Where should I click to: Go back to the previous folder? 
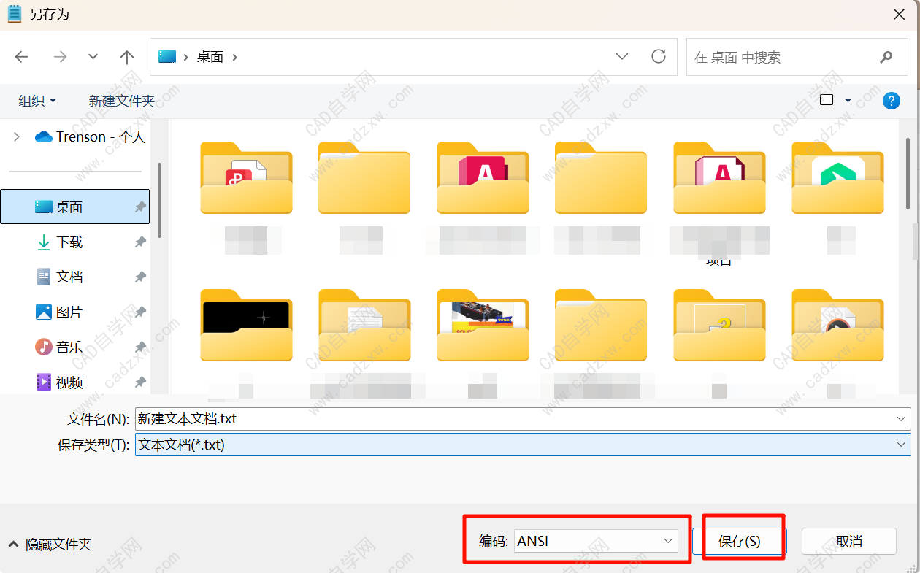pyautogui.click(x=21, y=57)
